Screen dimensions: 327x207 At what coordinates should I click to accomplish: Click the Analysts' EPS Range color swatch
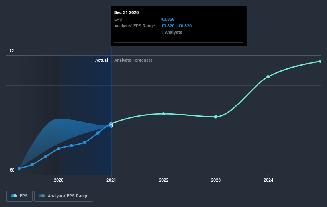tap(42, 196)
